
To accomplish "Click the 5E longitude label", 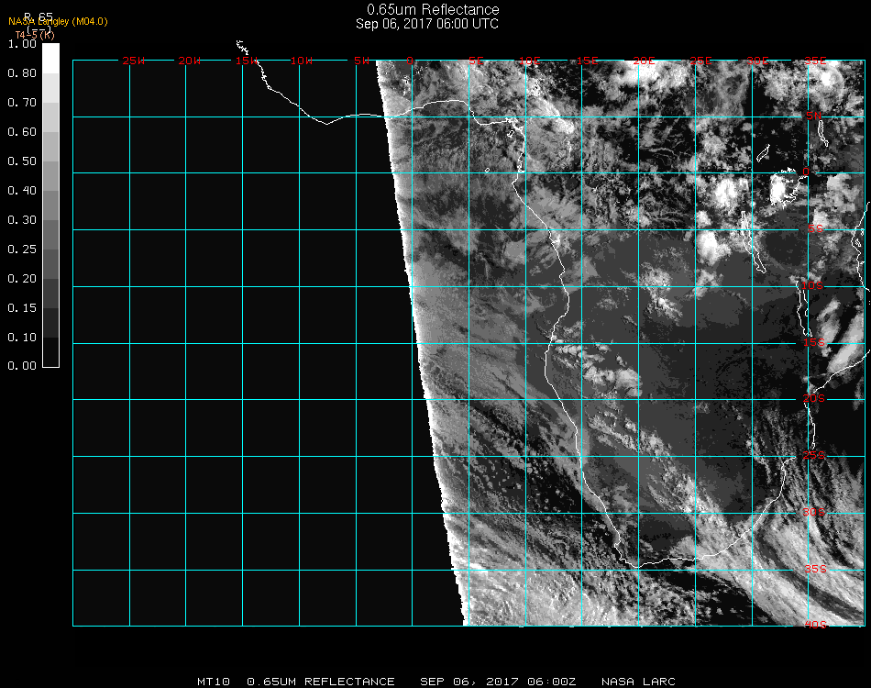I will click(476, 61).
